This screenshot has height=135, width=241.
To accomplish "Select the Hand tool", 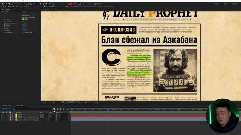I will [9, 4].
